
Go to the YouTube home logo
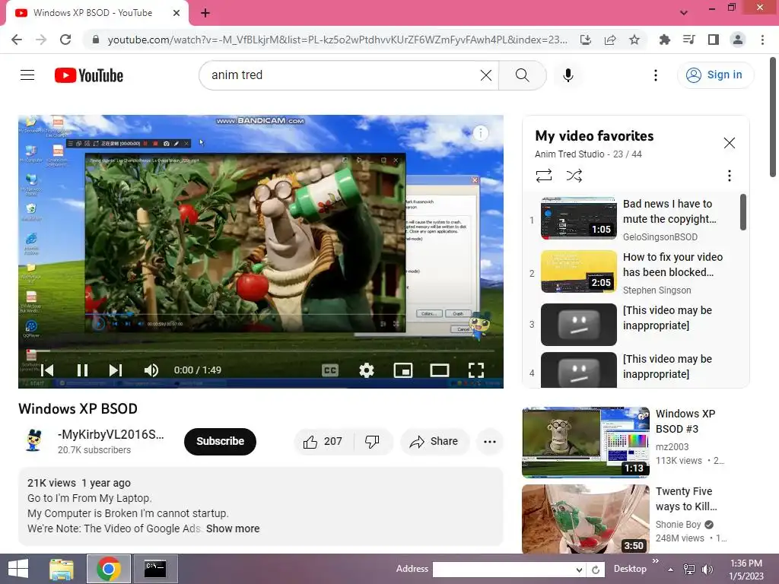tap(89, 75)
